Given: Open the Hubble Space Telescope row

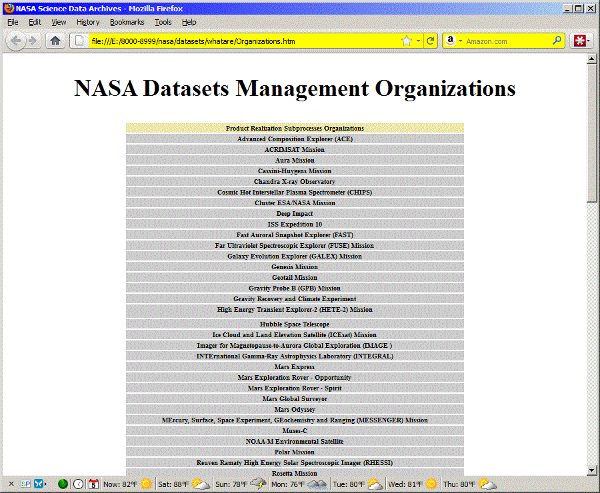Looking at the screenshot, I should tap(295, 324).
